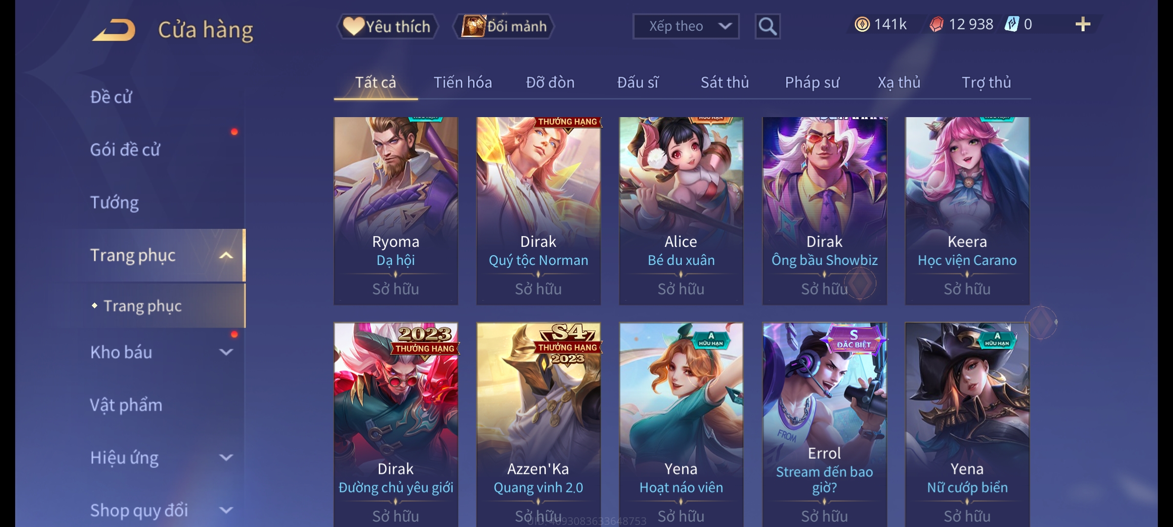Expand the Shop quy đổi section
1173x527 pixels.
coord(226,510)
